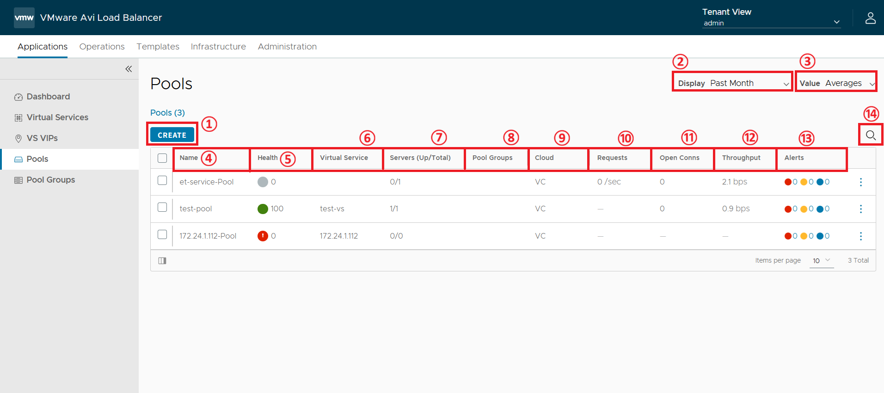884x393 pixels.
Task: Click the Applications tab
Action: (x=43, y=47)
